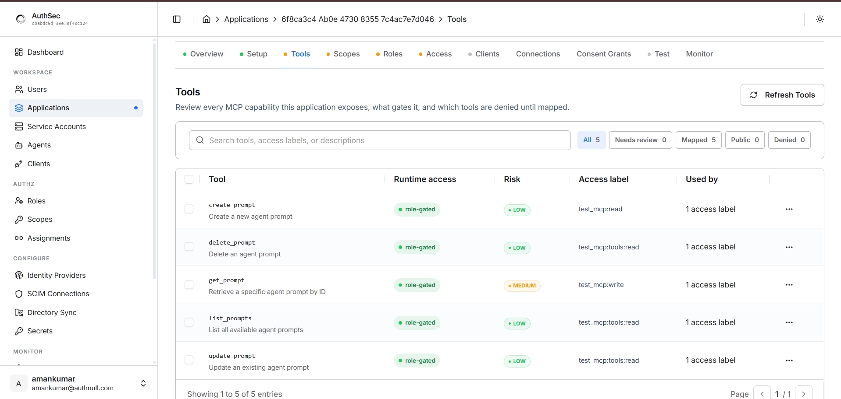
Task: Open Secrets in the sidebar
Action: pos(76,331)
